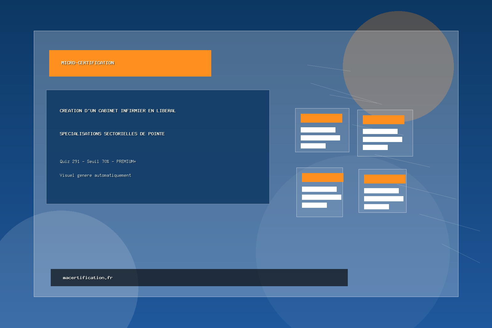Click the shortest white bar in the bottom-right card
This screenshot has width=492, height=328.
[x=376, y=207]
